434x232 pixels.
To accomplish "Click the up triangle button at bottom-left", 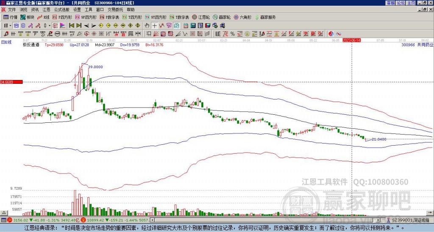I will [x=3, y=213].
